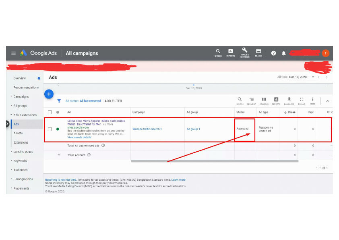Open the Website traffic-Search-1 campaign link

coord(147,129)
